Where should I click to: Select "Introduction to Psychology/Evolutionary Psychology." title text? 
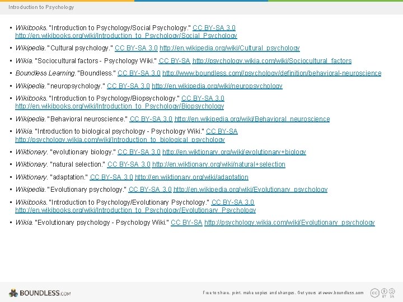129,202
